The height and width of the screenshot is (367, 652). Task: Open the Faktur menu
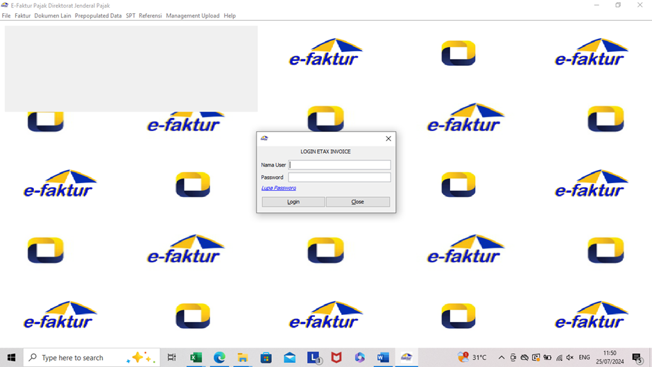[22, 16]
